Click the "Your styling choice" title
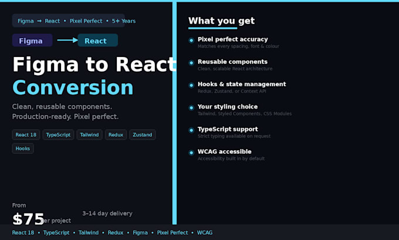Viewport: 399px width, 240px height. 228,107
